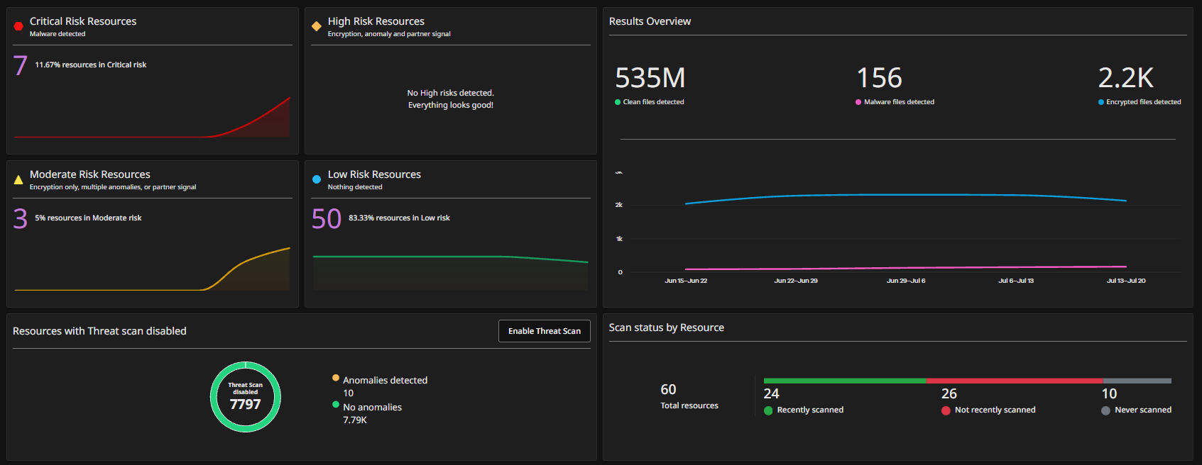Click the moderate risk count 3

coord(20,218)
